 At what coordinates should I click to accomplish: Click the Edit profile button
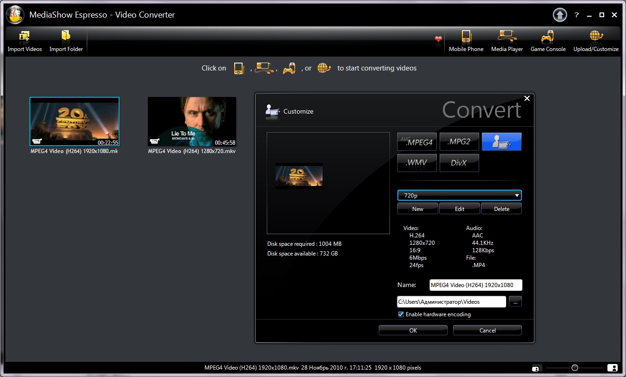(459, 209)
